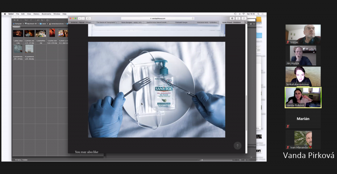
Task: Go forward in the Bridge window toolbar
Action: pyautogui.click(x=18, y=20)
